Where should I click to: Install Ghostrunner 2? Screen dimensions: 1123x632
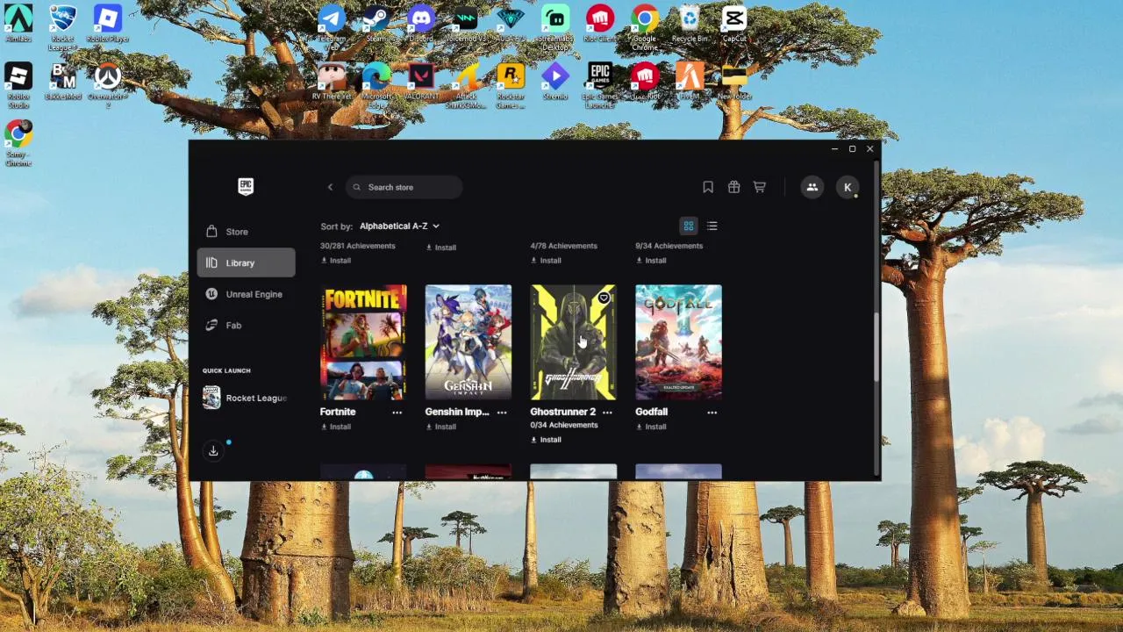point(546,440)
